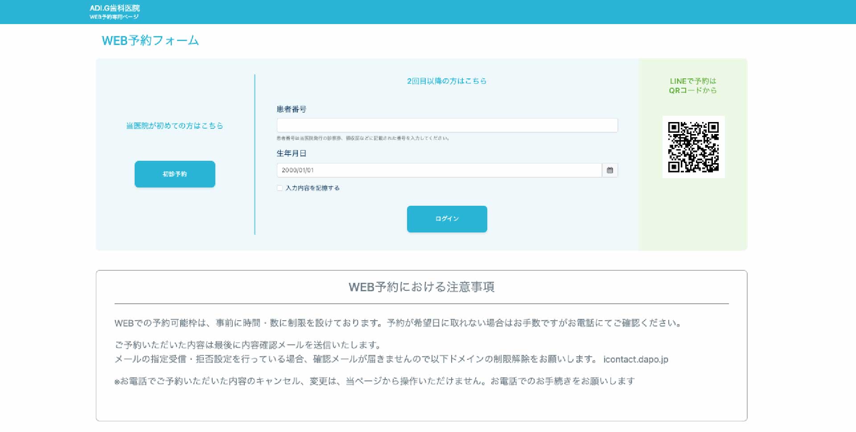Open the calendar picker for 生年月日

pos(609,170)
